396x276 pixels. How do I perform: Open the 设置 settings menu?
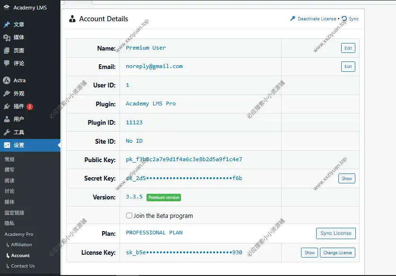(19, 145)
